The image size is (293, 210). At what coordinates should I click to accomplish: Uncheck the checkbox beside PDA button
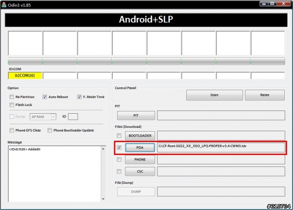[119, 148]
